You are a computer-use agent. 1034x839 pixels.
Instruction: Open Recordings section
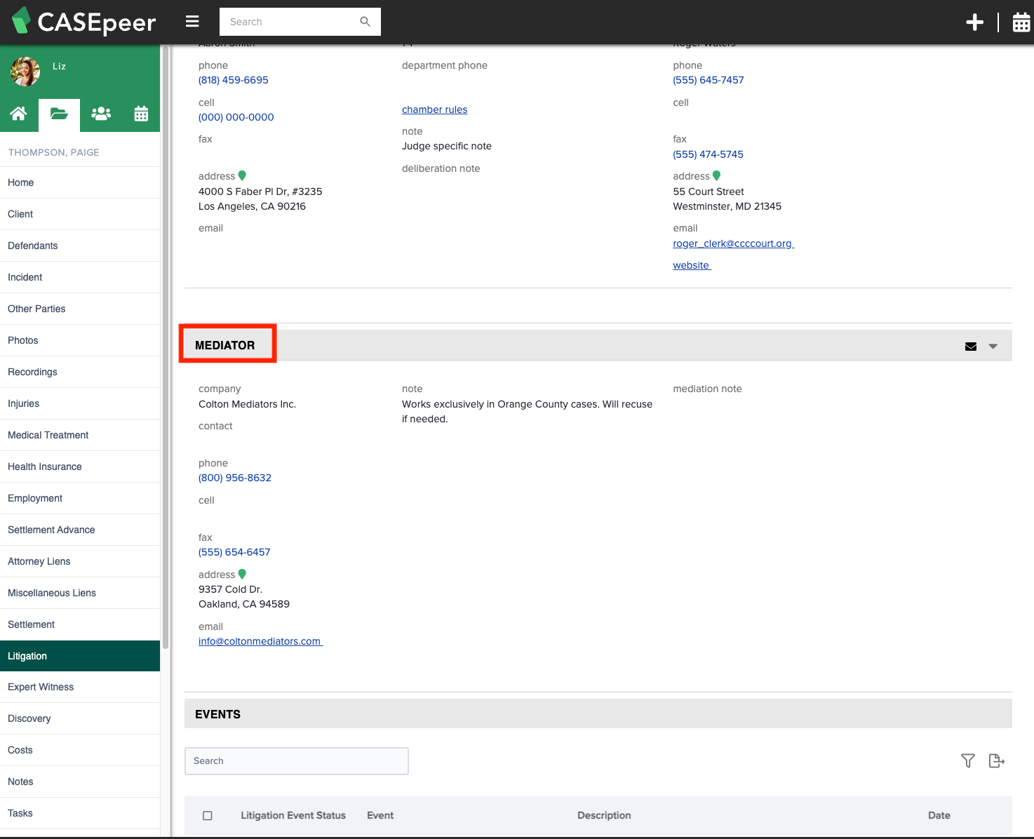[x=80, y=372]
